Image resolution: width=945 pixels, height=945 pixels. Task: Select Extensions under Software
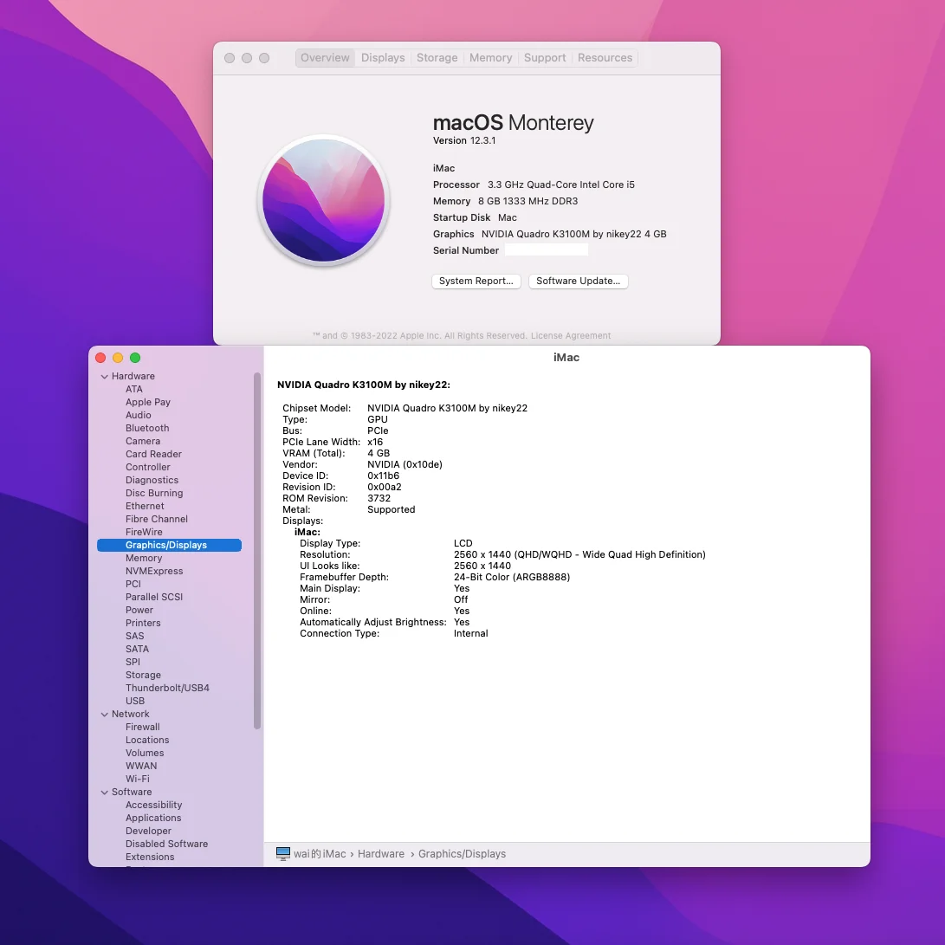150,857
